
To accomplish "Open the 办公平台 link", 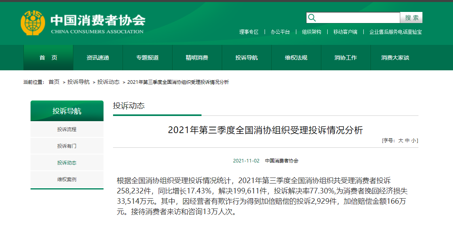I will coord(280,32).
